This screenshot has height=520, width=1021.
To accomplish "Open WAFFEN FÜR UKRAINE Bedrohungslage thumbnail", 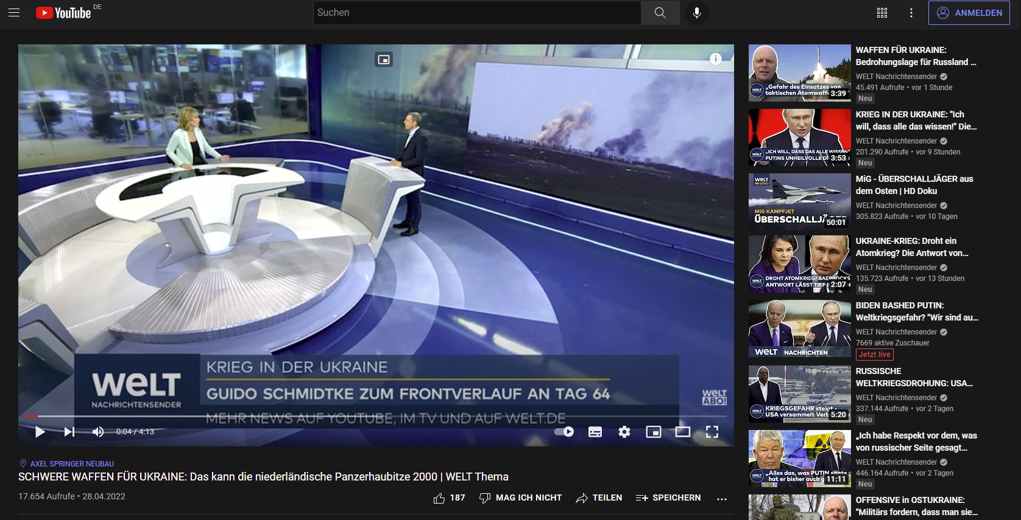I will coord(799,72).
